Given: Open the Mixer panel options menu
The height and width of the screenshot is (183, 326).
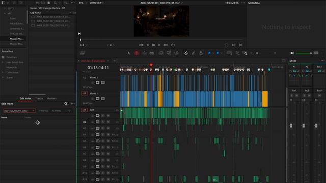Looking at the screenshot, I should (322, 61).
